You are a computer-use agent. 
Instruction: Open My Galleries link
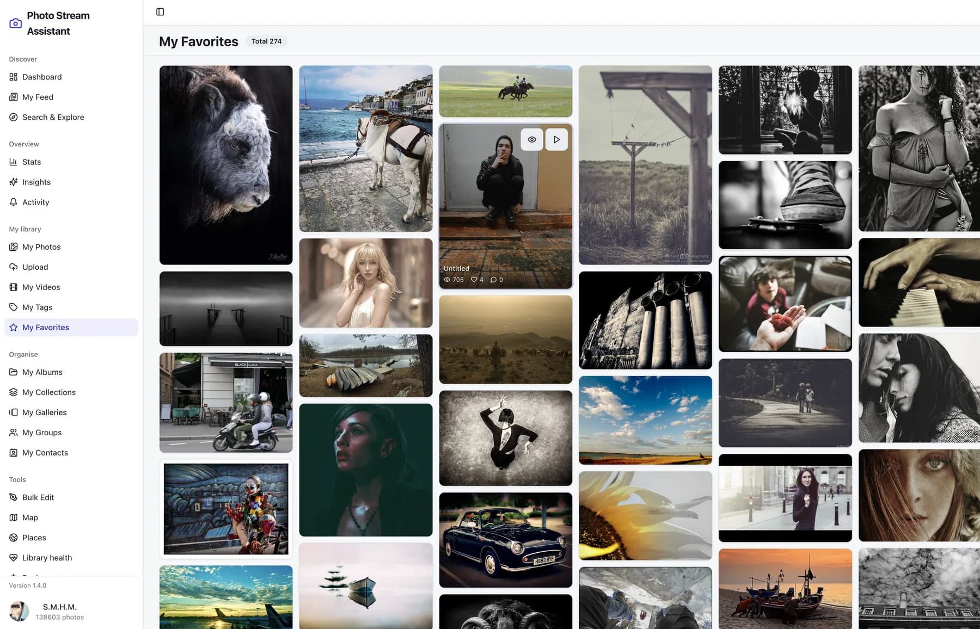pyautogui.click(x=71, y=412)
